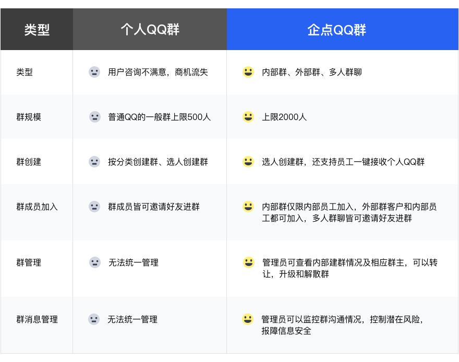459x362 pixels.
Task: Click the yellow smiley next to 上限2000人
Action: coord(248,117)
